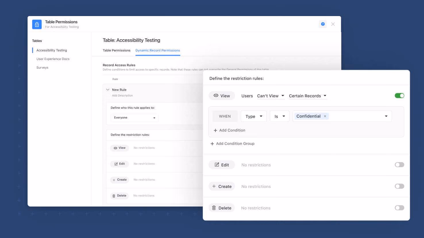Turn off the View restriction toggle
This screenshot has width=424, height=238.
[x=399, y=96]
